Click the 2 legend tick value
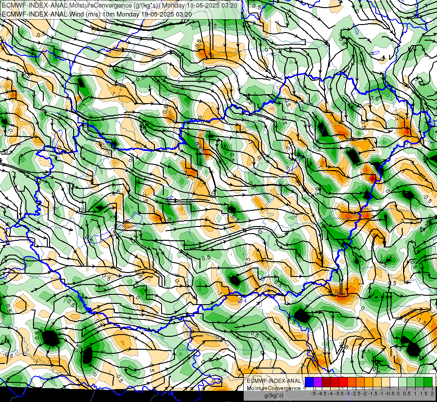The width and height of the screenshot is (437, 402). (x=432, y=394)
